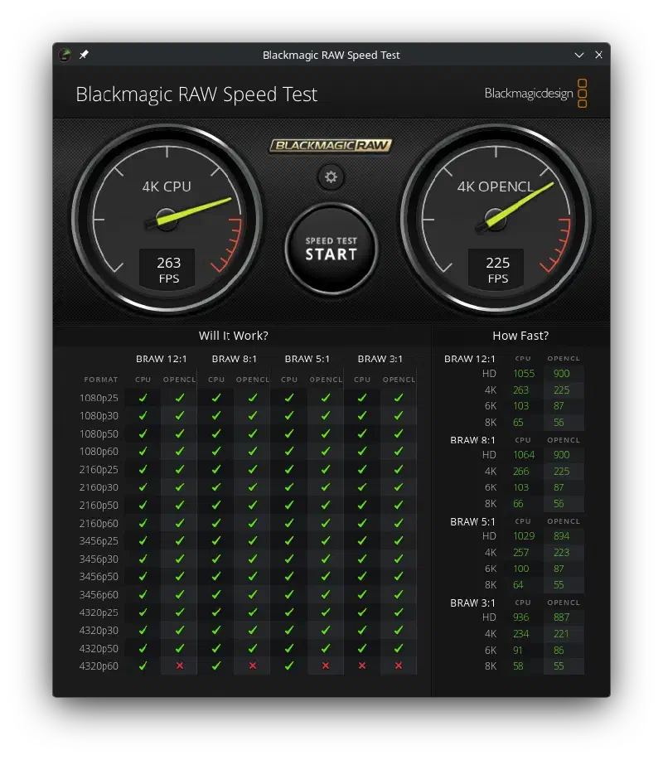Click the 2160p50 format row label
The height and width of the screenshot is (760, 663).
click(99, 505)
